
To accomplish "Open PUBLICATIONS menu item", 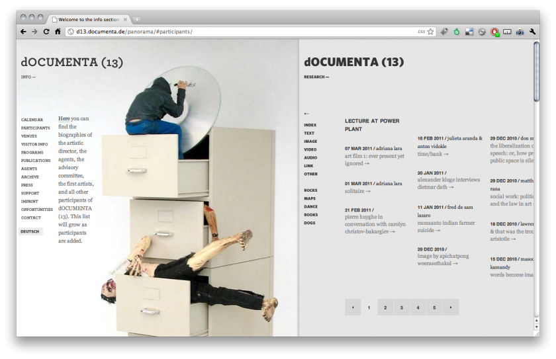I will 36,161.
